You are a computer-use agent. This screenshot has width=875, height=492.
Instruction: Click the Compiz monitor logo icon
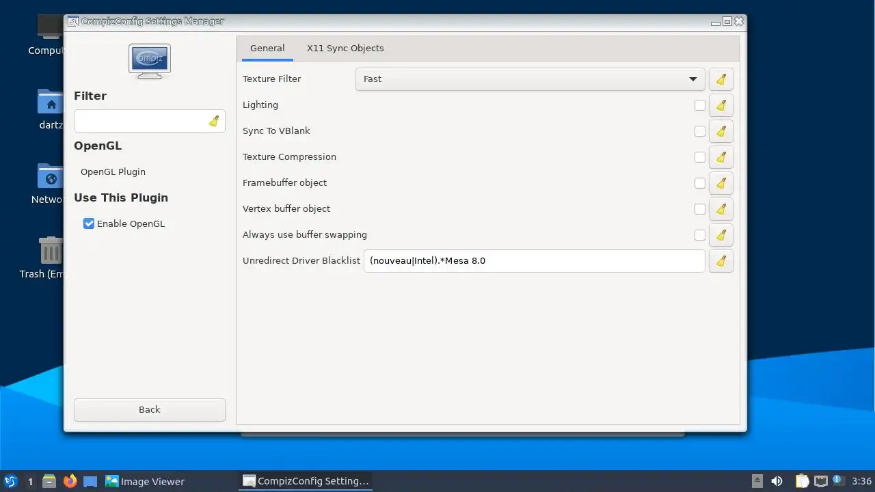pyautogui.click(x=150, y=61)
